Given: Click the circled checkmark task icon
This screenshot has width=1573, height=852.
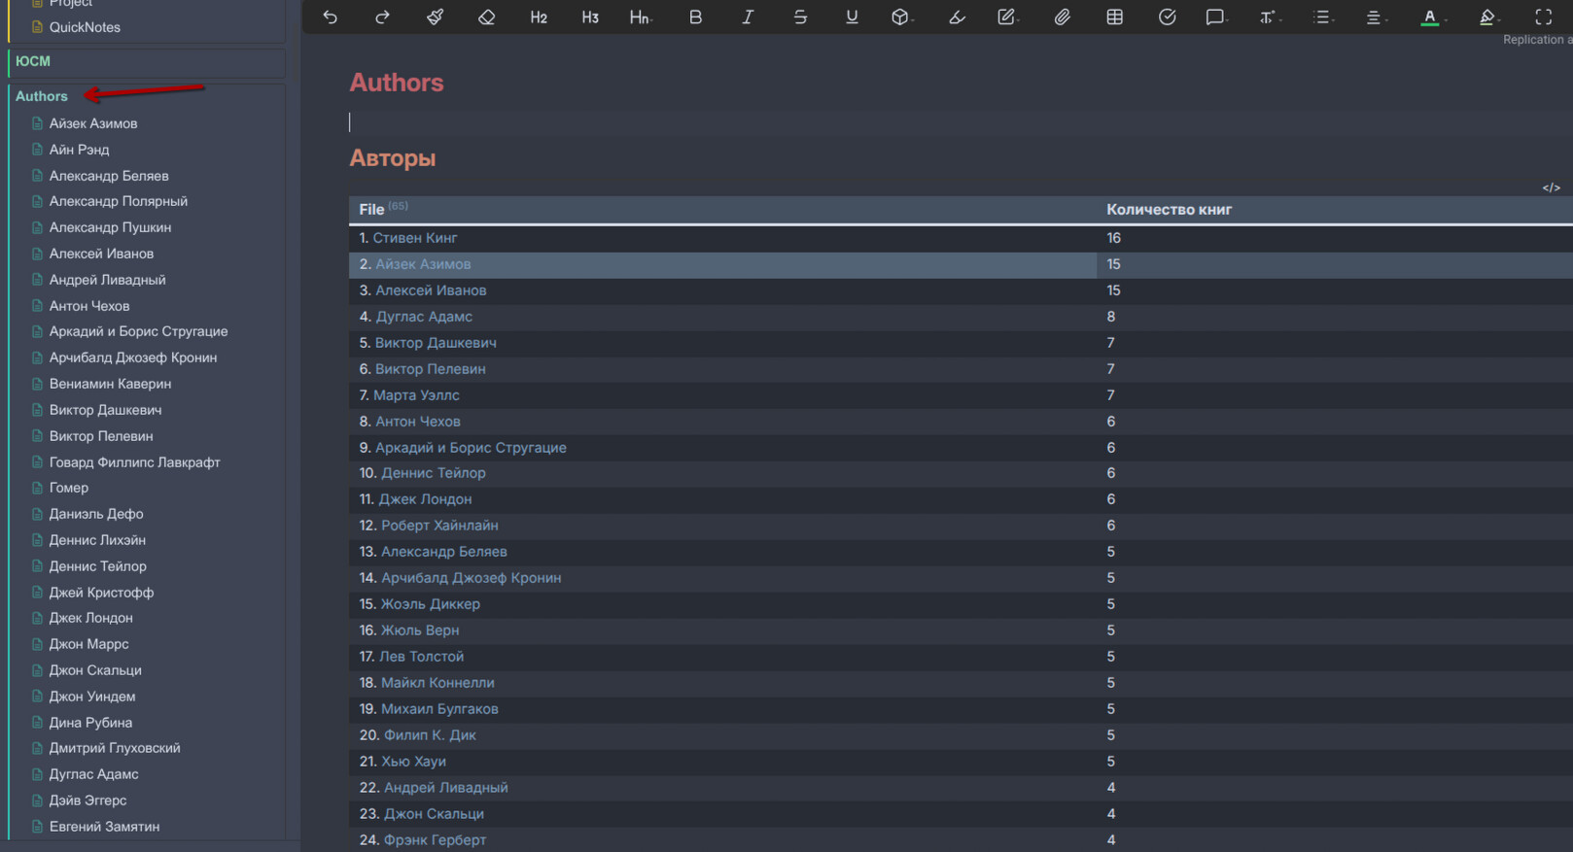Looking at the screenshot, I should click(x=1167, y=17).
